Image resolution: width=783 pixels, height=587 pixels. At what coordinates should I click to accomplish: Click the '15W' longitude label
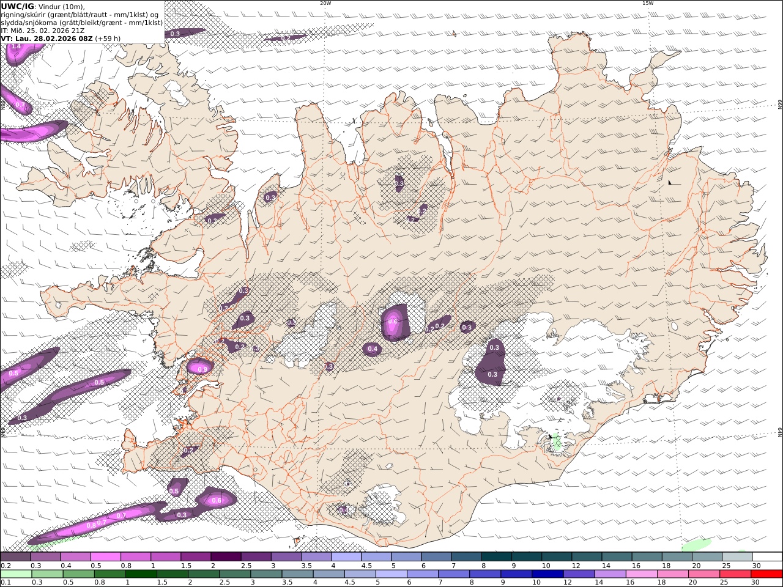648,3
